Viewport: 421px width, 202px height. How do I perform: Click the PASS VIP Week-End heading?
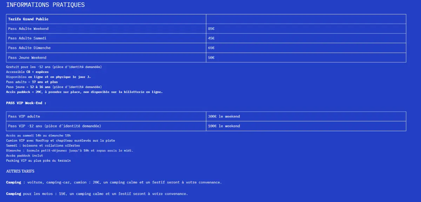(26, 103)
